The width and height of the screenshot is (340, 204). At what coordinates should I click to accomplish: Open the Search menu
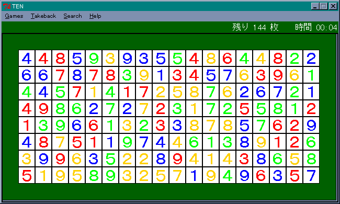[x=73, y=16]
